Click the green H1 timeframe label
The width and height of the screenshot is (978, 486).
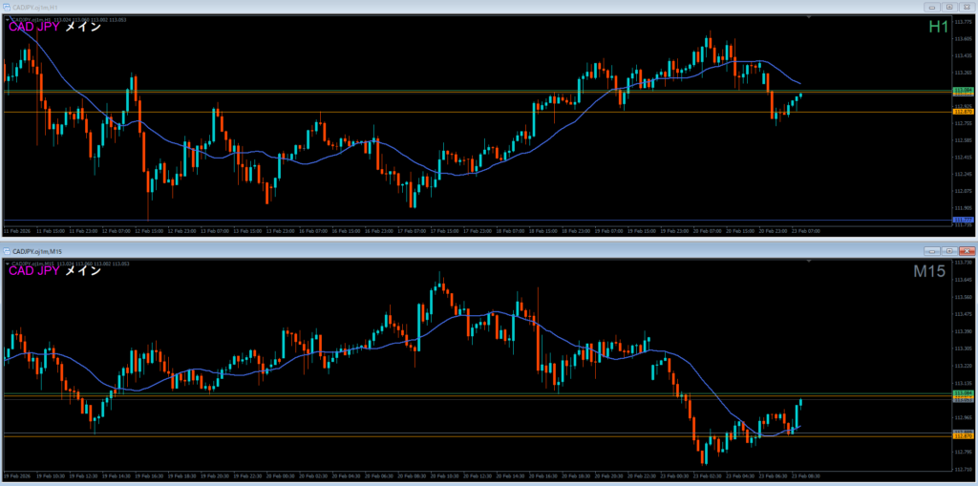coord(938,28)
